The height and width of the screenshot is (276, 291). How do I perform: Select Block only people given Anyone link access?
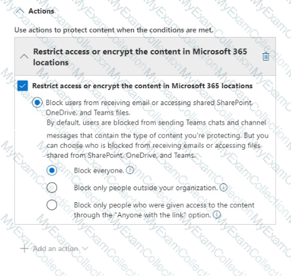click(52, 205)
